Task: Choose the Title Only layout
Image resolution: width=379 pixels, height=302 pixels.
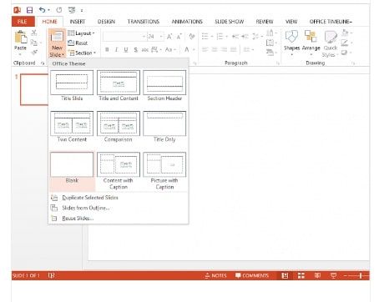Action: (x=164, y=127)
